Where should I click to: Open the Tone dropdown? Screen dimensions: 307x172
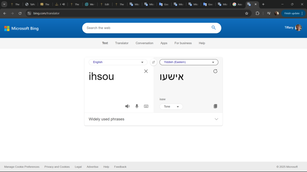[171, 107]
